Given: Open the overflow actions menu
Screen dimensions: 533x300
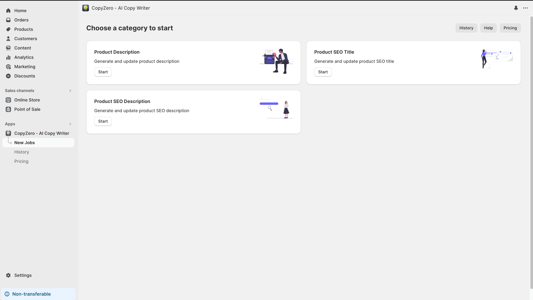Looking at the screenshot, I should pos(526,8).
